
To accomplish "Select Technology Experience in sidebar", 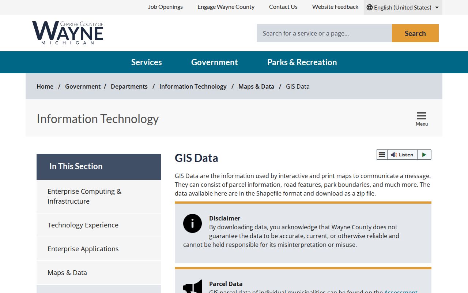I will tap(99, 225).
